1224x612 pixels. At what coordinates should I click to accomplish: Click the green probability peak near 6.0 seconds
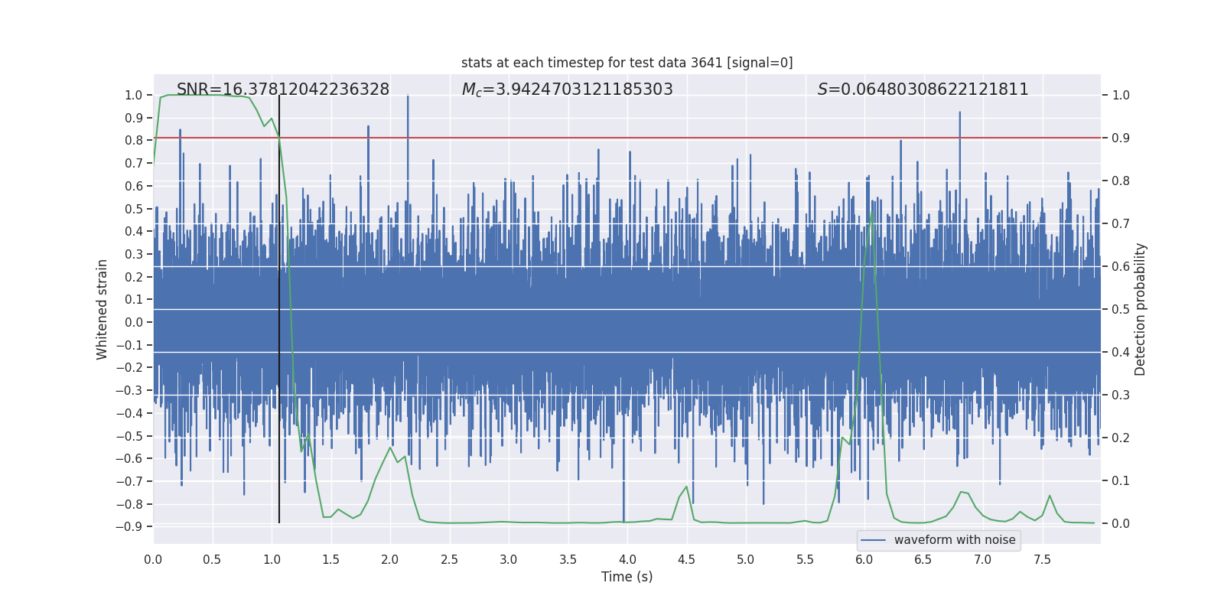pos(872,214)
